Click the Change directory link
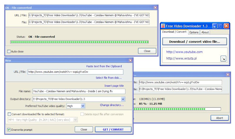The height and width of the screenshot is (139, 235). [112, 105]
